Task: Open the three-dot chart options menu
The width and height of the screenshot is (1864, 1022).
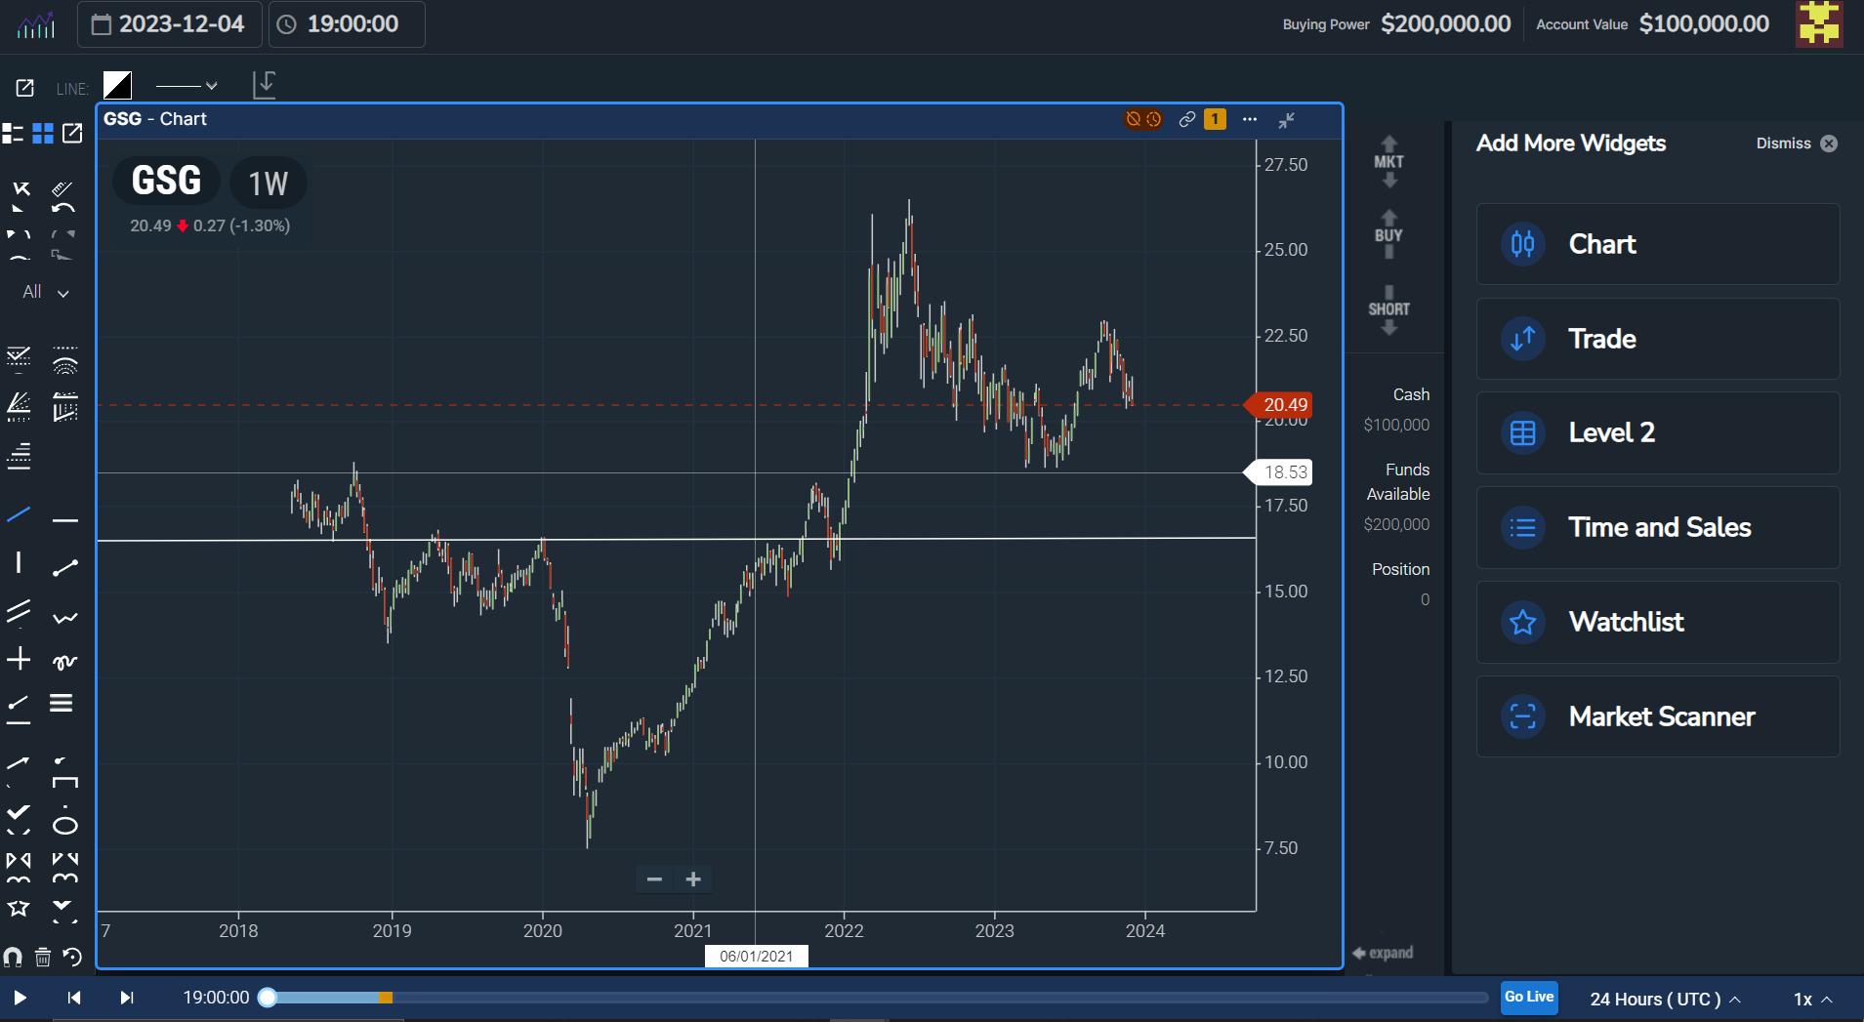Action: tap(1250, 119)
